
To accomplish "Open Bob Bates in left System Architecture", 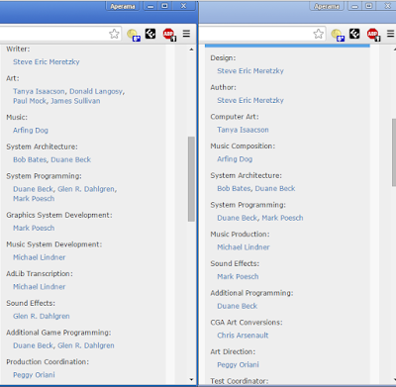I will [x=30, y=159].
